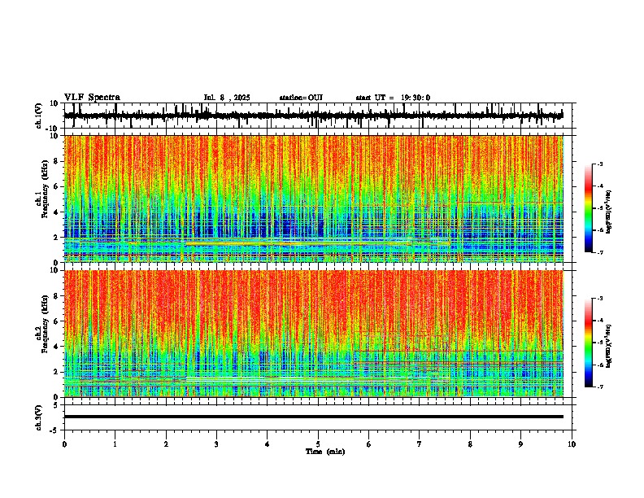Viewport: 644px width, 498px height.
Task: Click the "6" tick on ch.1 frequency axis
Action: point(58,186)
